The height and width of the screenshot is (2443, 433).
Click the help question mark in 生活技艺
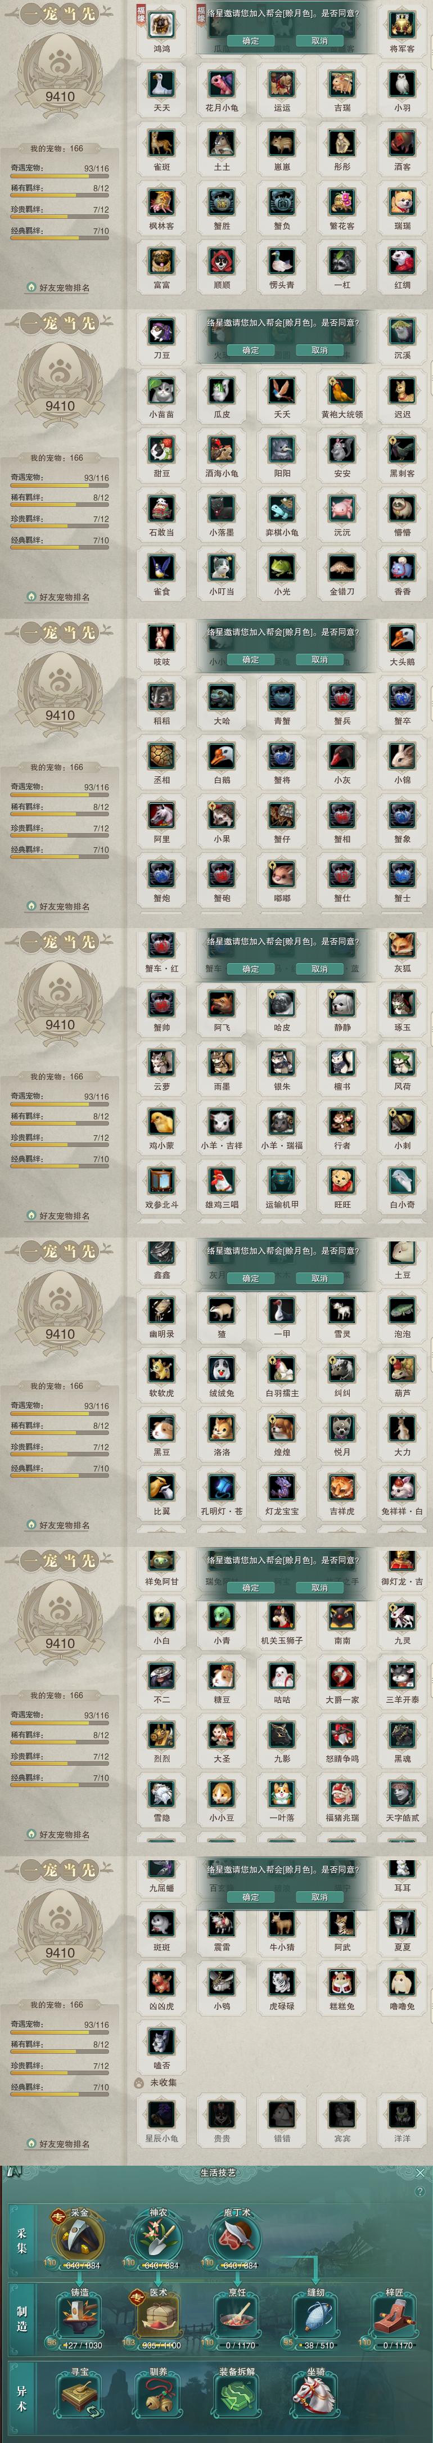click(420, 2191)
